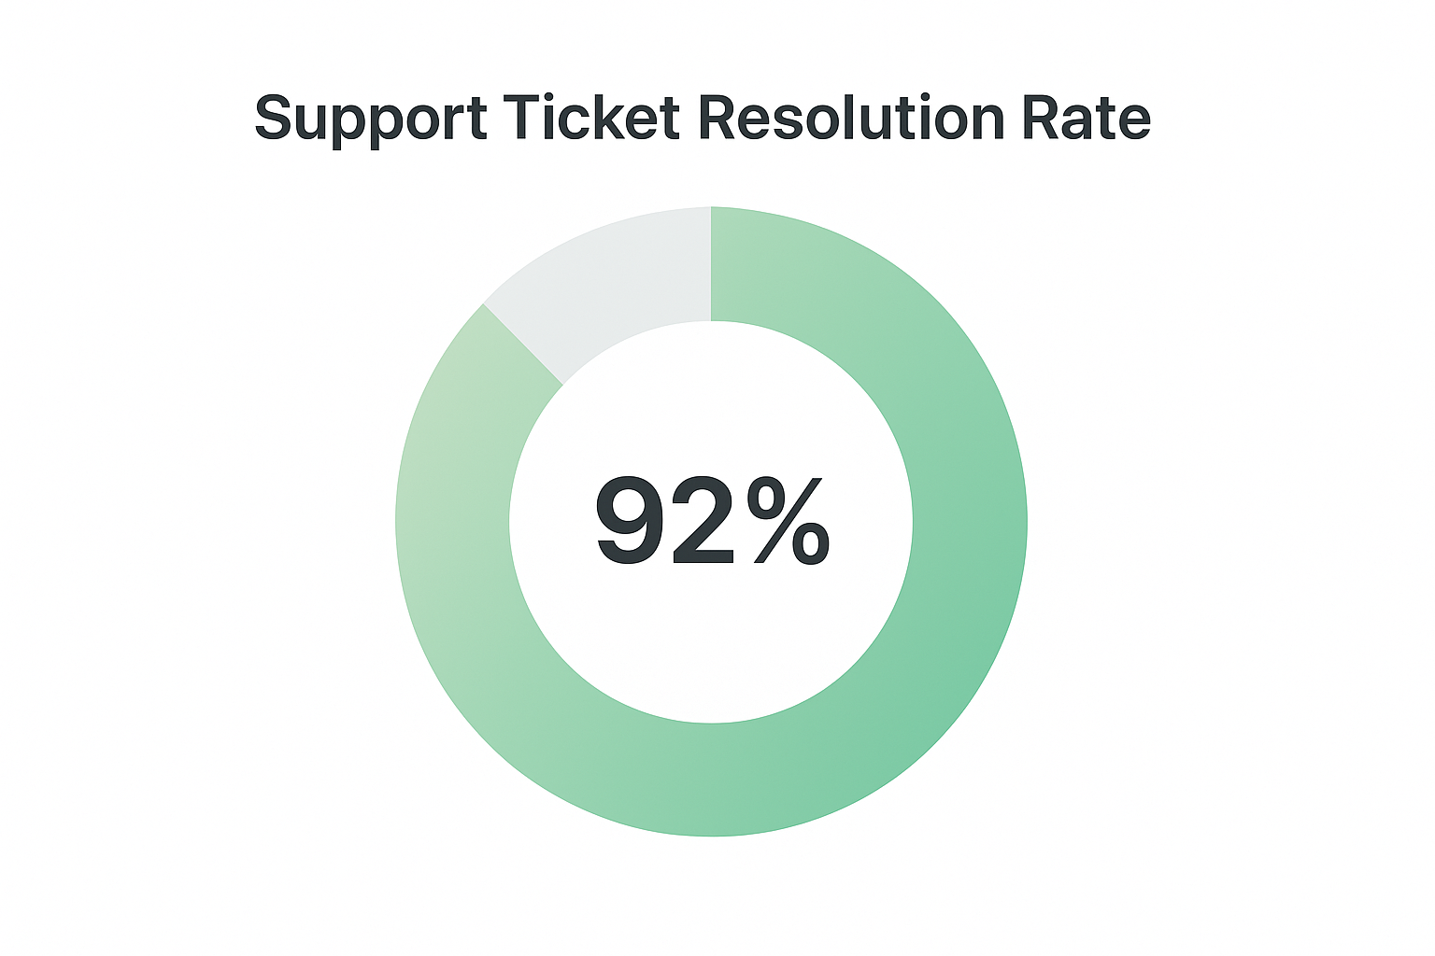
Task: Click the digit 2 in the percentage
Action: coord(702,521)
